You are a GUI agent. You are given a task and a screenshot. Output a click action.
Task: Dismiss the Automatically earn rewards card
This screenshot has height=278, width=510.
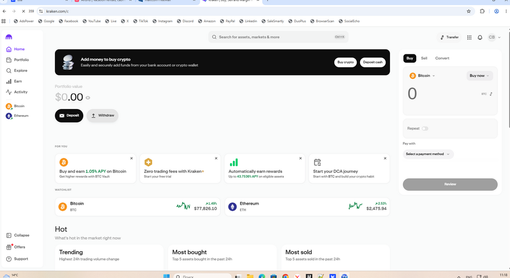(301, 158)
